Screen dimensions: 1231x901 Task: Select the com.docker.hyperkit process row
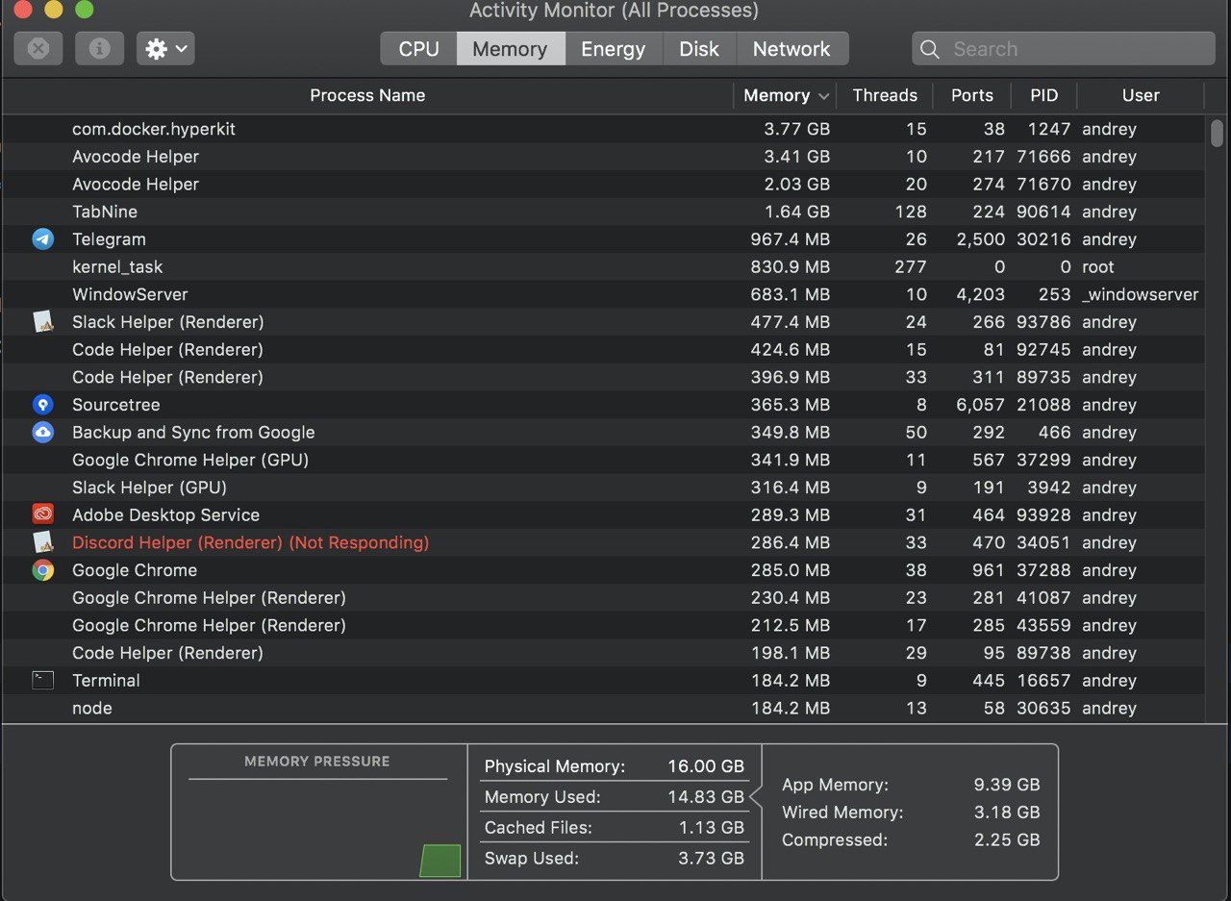coord(603,129)
